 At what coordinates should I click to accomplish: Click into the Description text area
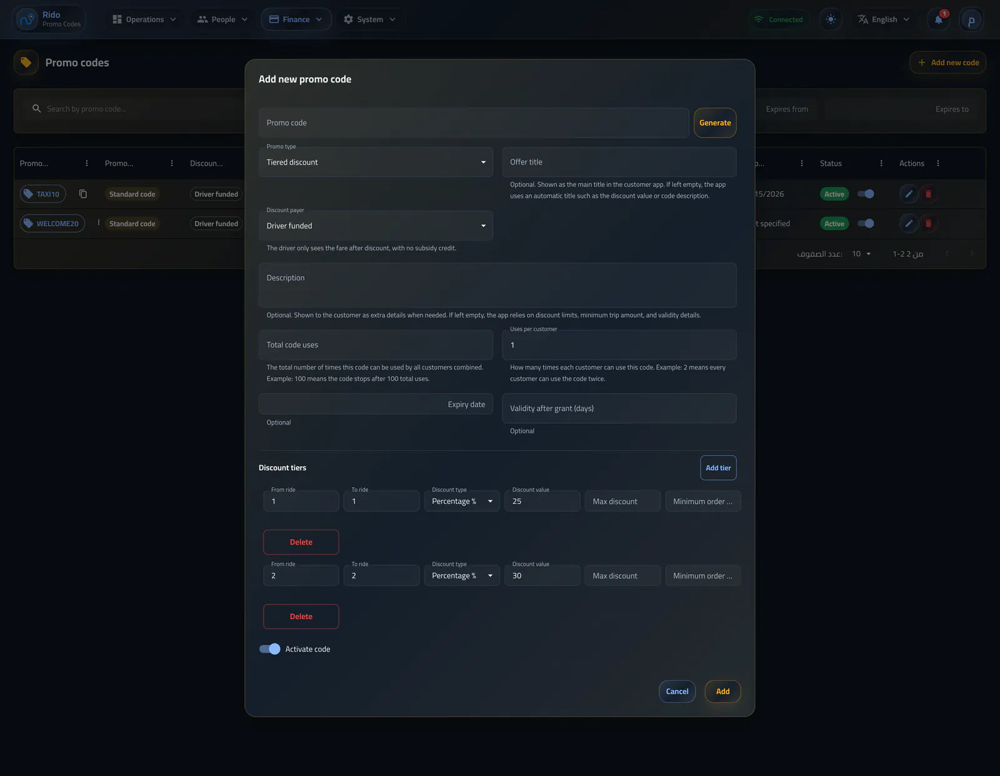497,285
